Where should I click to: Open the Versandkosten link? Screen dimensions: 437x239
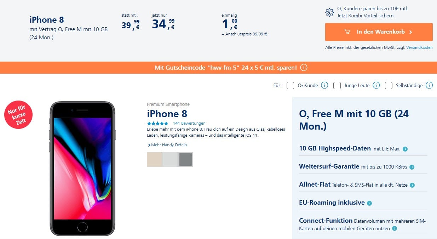(x=419, y=47)
